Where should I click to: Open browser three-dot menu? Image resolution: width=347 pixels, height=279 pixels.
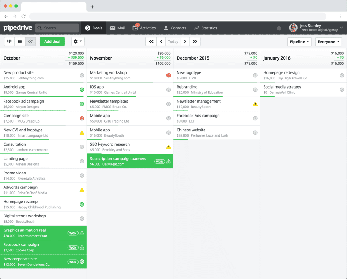(341, 16)
